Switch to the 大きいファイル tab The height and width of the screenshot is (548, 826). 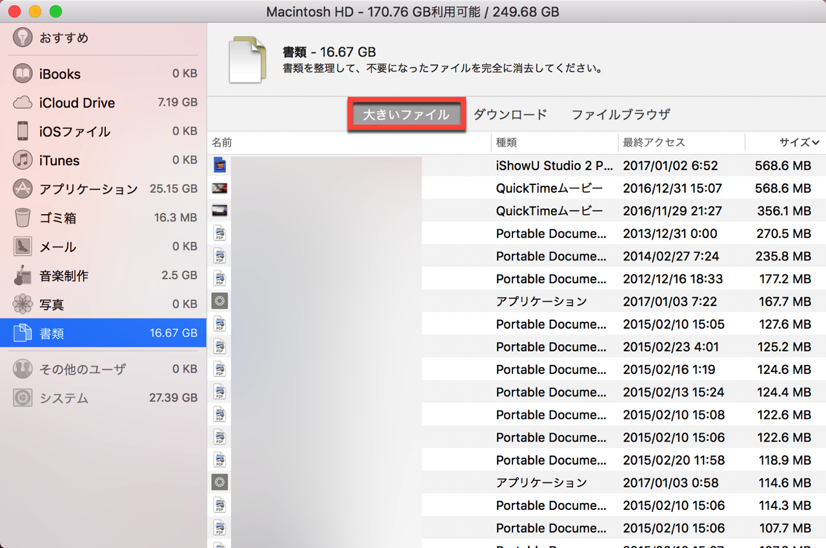pos(406,115)
